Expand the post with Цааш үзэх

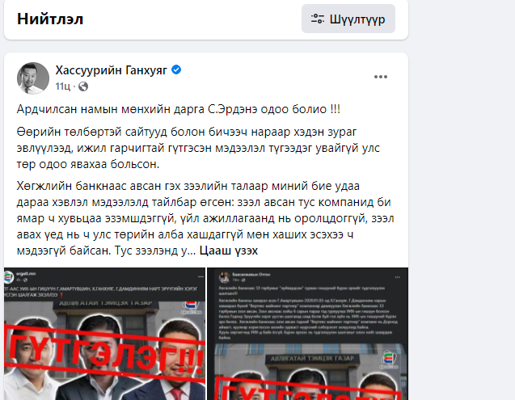pos(229,251)
